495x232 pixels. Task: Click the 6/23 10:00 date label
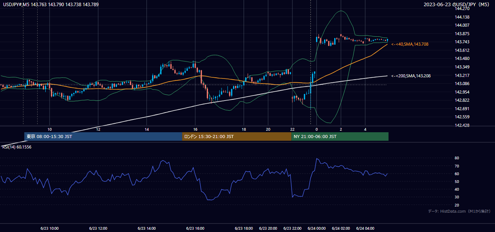(49, 229)
